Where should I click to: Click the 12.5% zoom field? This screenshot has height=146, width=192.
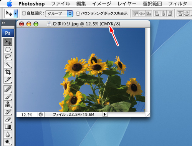tap(27, 114)
